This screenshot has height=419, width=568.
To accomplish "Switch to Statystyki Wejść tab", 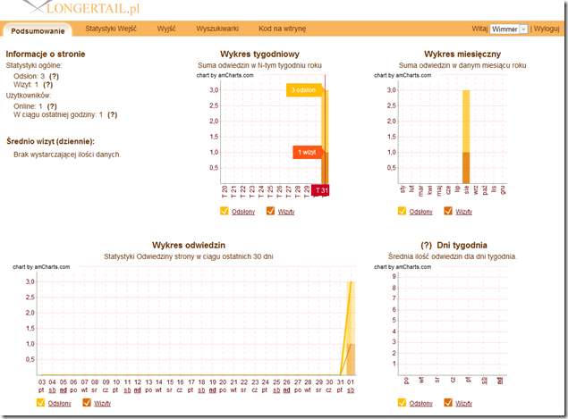I will [x=111, y=29].
